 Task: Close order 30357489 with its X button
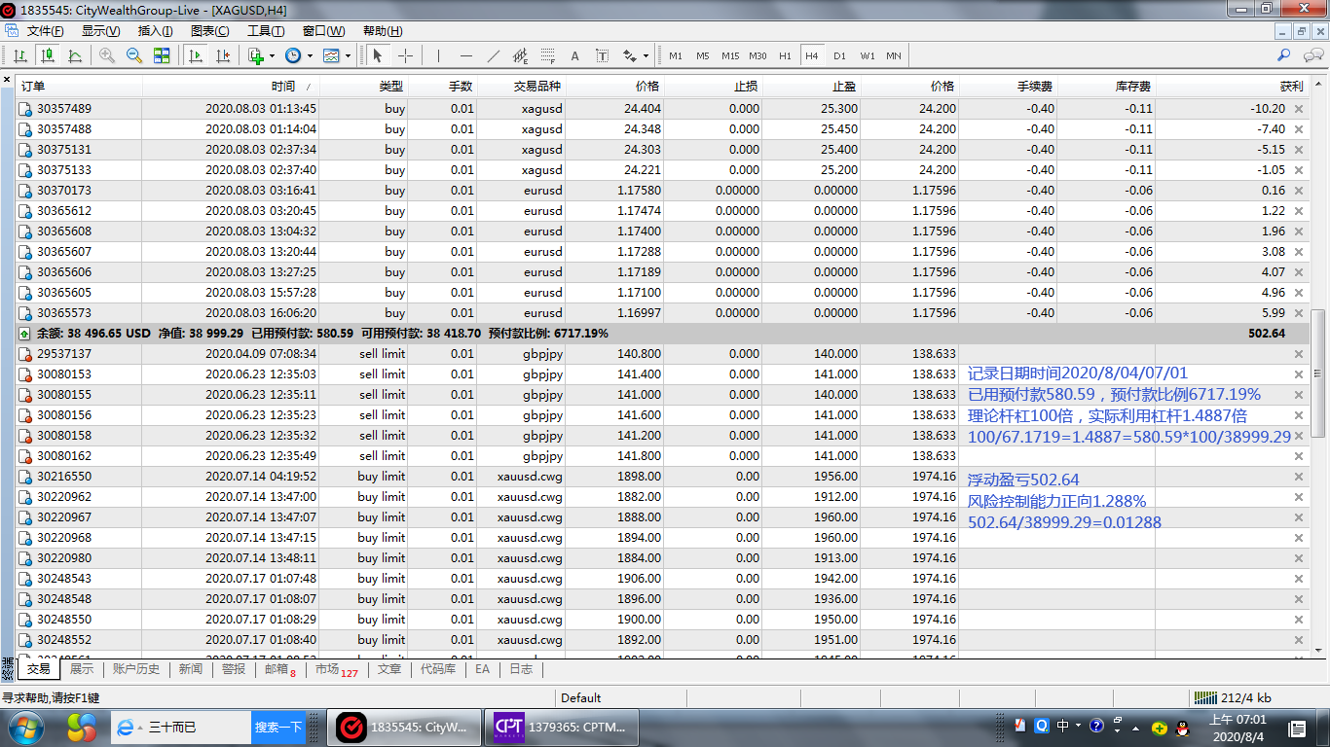click(1298, 109)
